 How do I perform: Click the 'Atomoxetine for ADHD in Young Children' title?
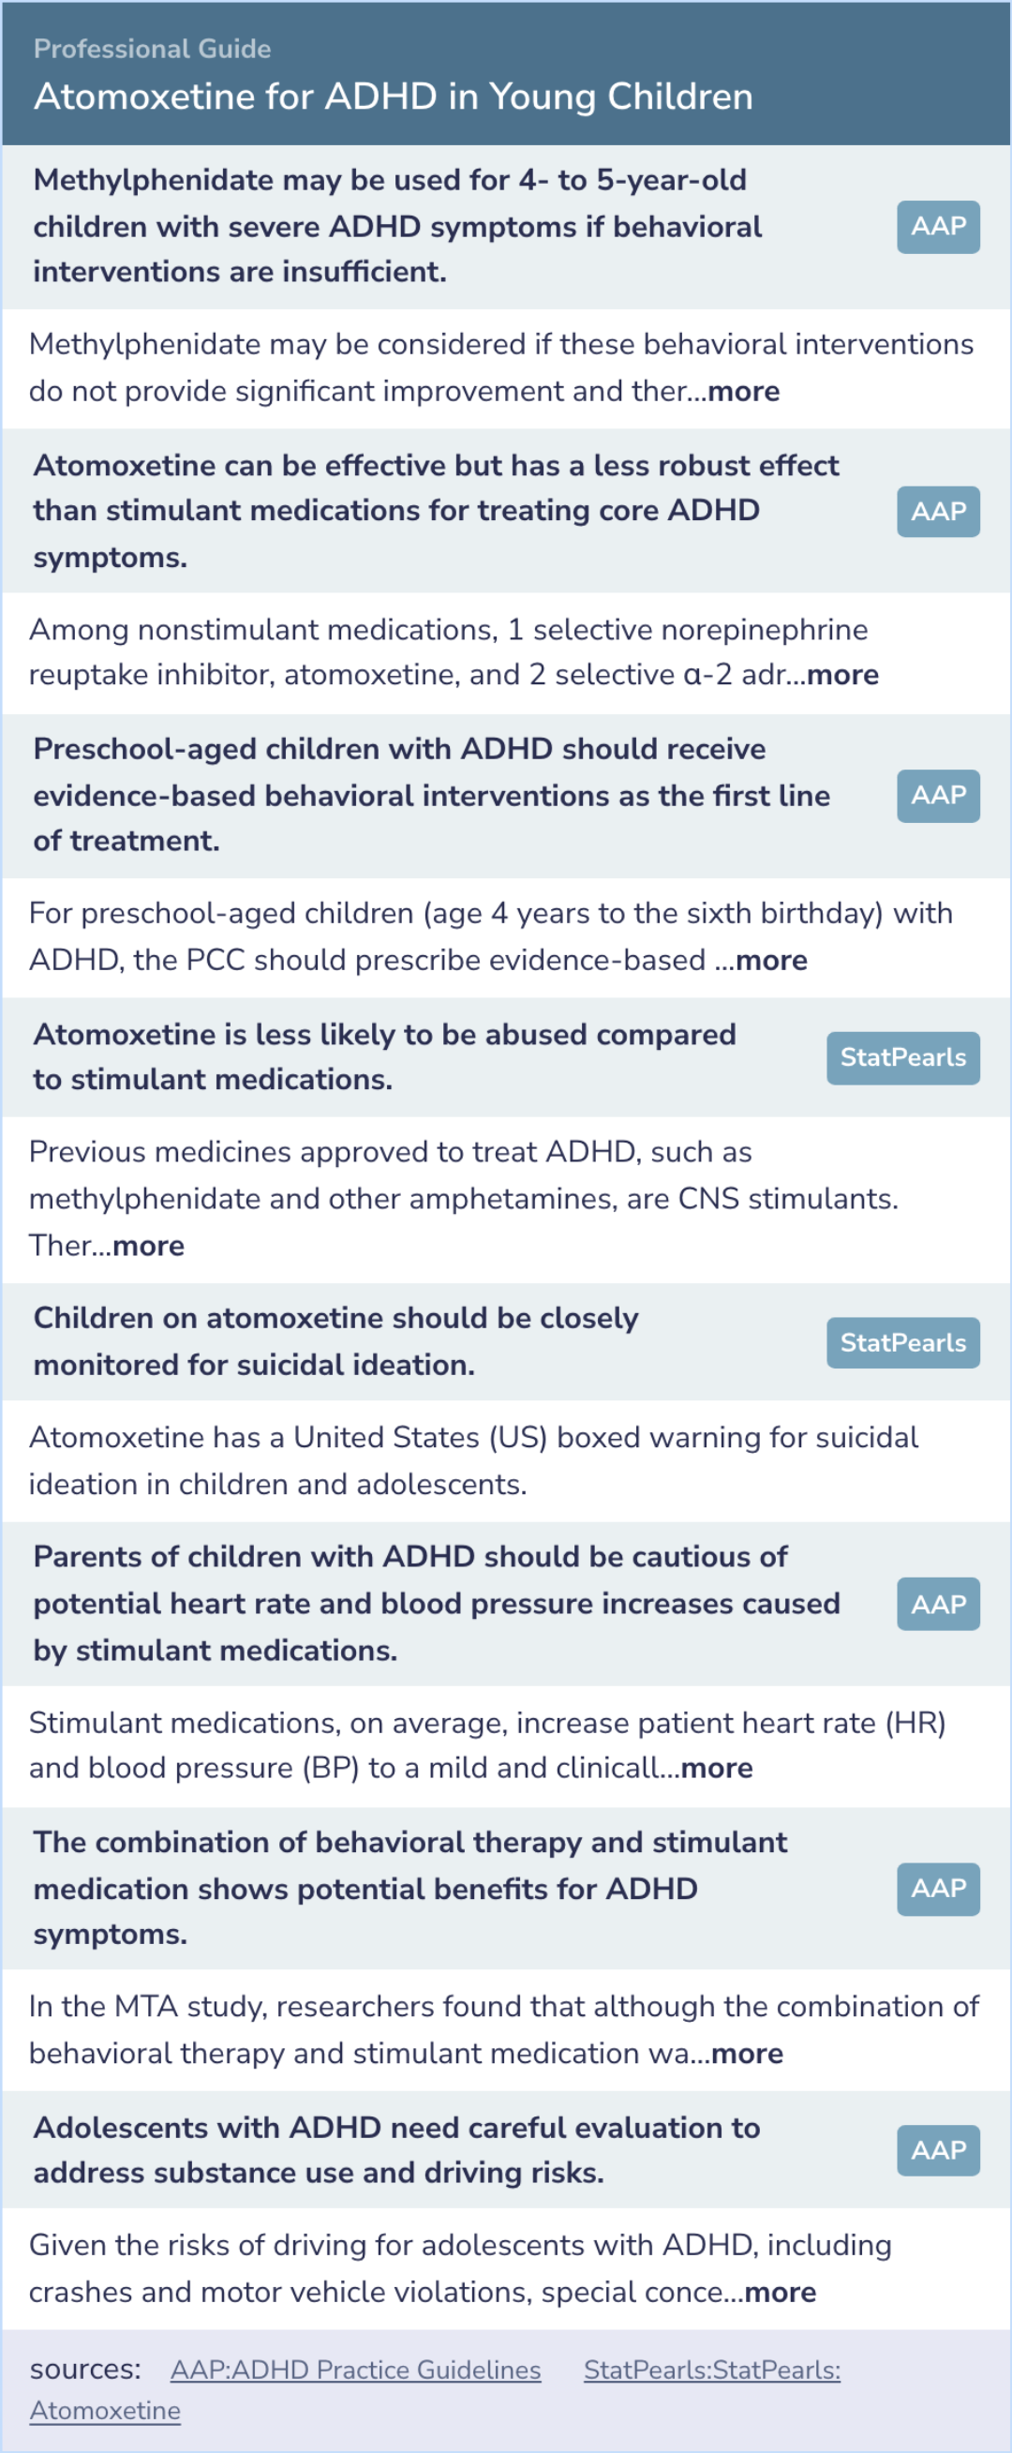(x=394, y=97)
